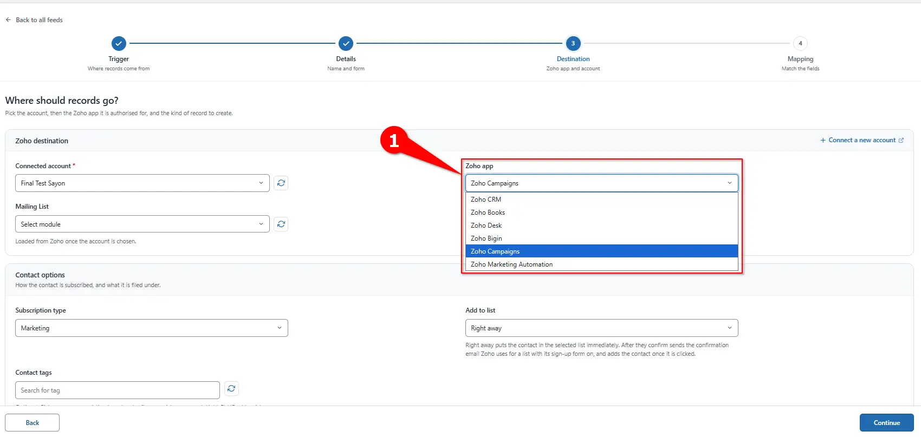This screenshot has width=921, height=438.
Task: Choose Zoho CRM from the list
Action: (601, 200)
